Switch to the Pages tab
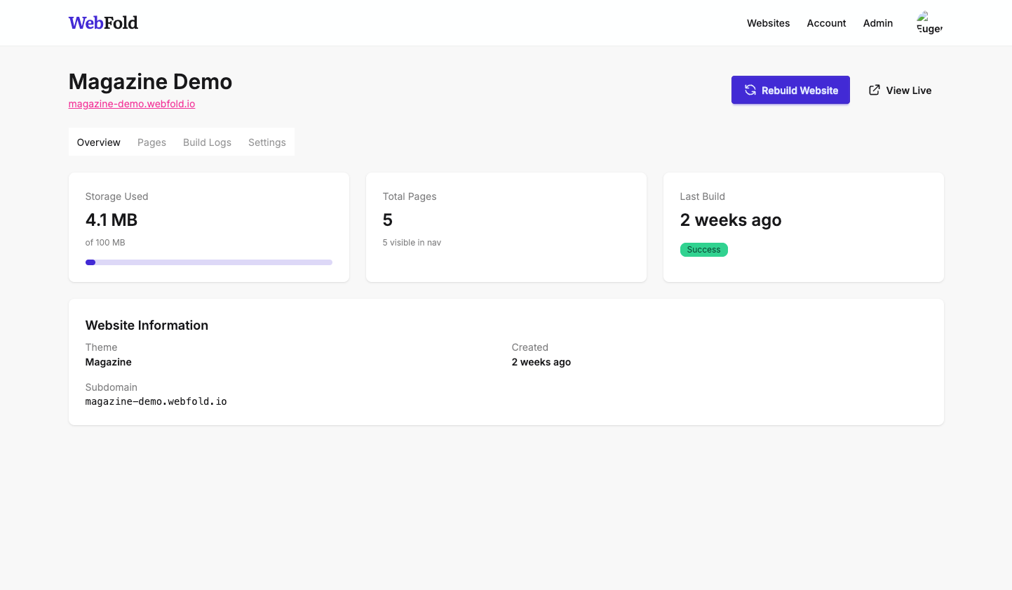This screenshot has width=1012, height=590. coord(151,142)
